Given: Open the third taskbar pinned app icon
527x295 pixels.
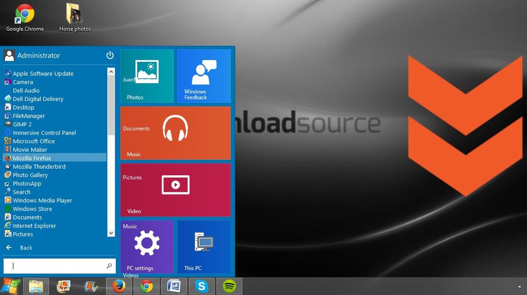Looking at the screenshot, I should pos(64,286).
